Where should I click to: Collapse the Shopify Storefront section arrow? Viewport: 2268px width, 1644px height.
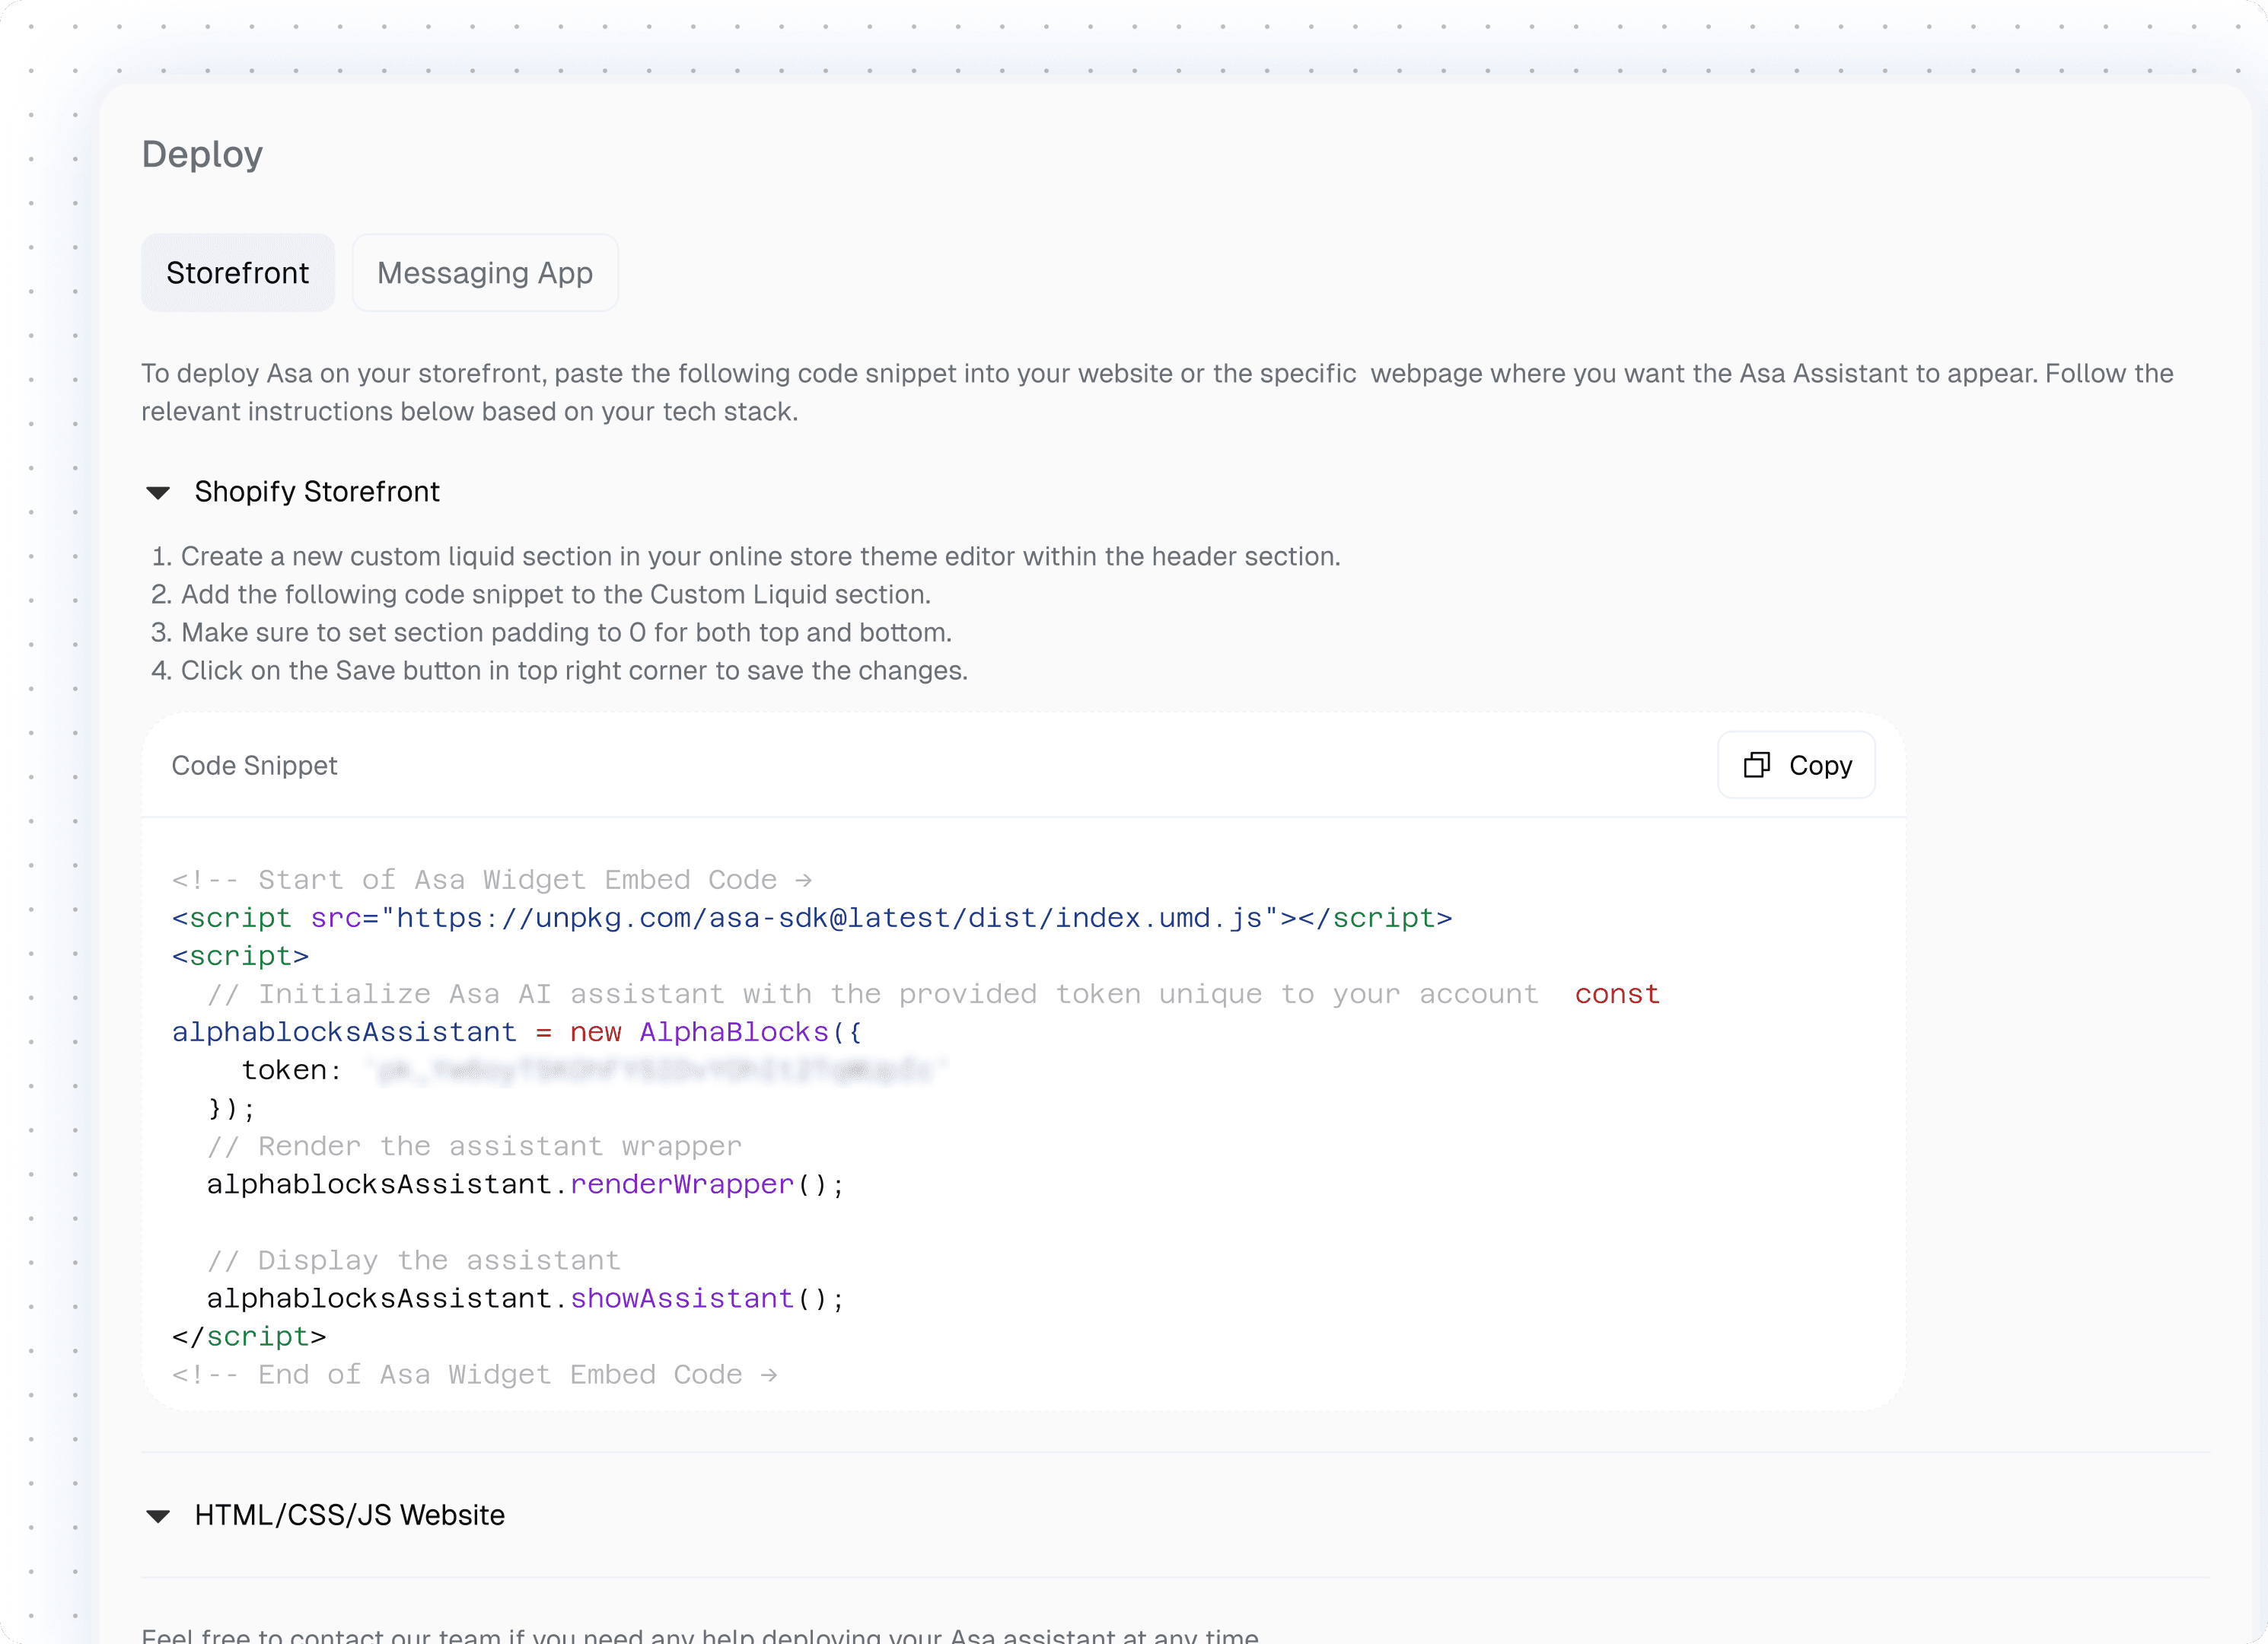coord(158,493)
